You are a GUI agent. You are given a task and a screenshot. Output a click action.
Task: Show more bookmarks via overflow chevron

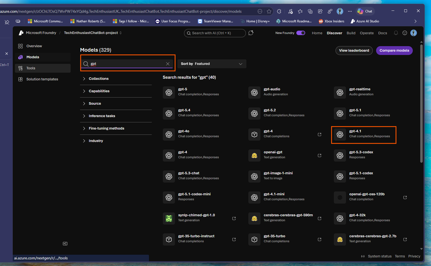click(x=416, y=21)
